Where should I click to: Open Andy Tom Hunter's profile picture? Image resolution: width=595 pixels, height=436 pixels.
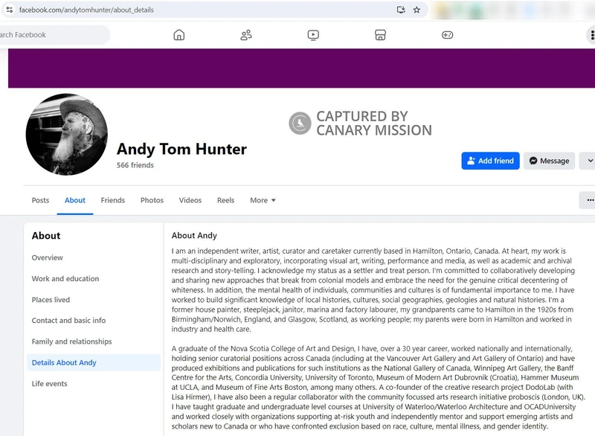[67, 135]
